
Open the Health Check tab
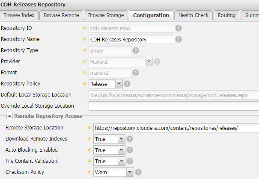pyautogui.click(x=194, y=15)
